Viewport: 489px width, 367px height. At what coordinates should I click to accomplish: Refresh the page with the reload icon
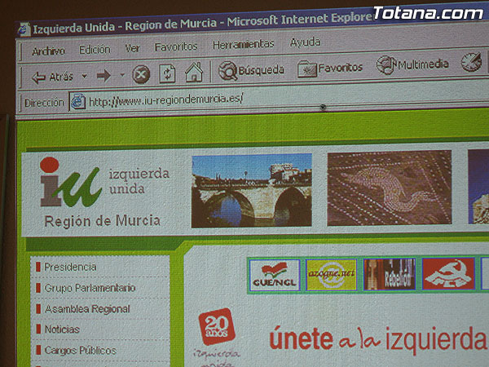(167, 73)
